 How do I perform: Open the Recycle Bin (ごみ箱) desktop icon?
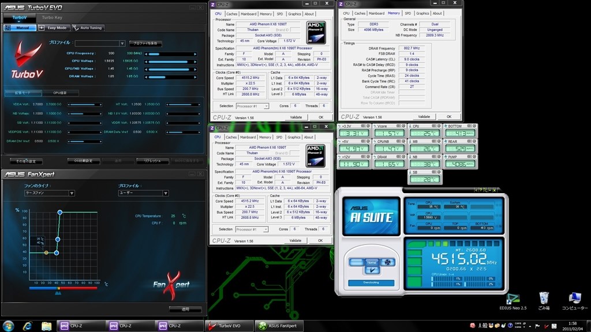(x=544, y=301)
